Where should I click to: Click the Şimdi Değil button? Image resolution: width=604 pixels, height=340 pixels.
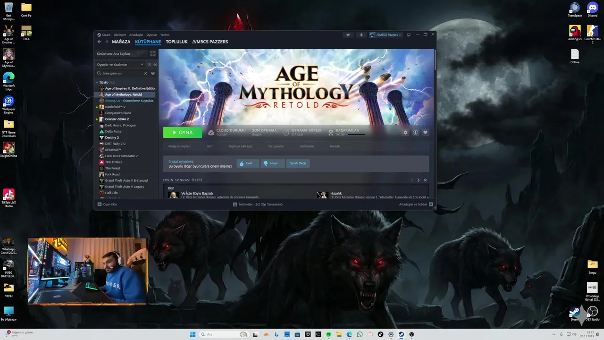click(x=298, y=163)
